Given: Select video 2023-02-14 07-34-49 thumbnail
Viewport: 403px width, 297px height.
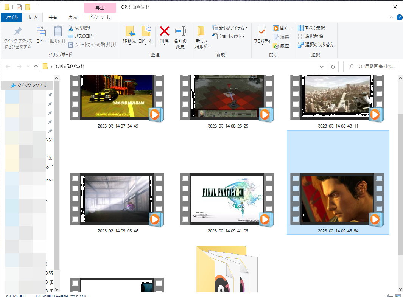Looking at the screenshot, I should [117, 97].
